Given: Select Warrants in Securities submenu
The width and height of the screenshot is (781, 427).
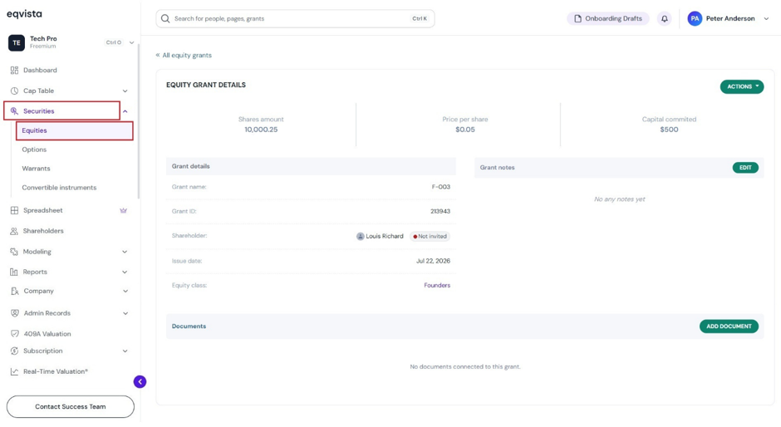Looking at the screenshot, I should 36,169.
